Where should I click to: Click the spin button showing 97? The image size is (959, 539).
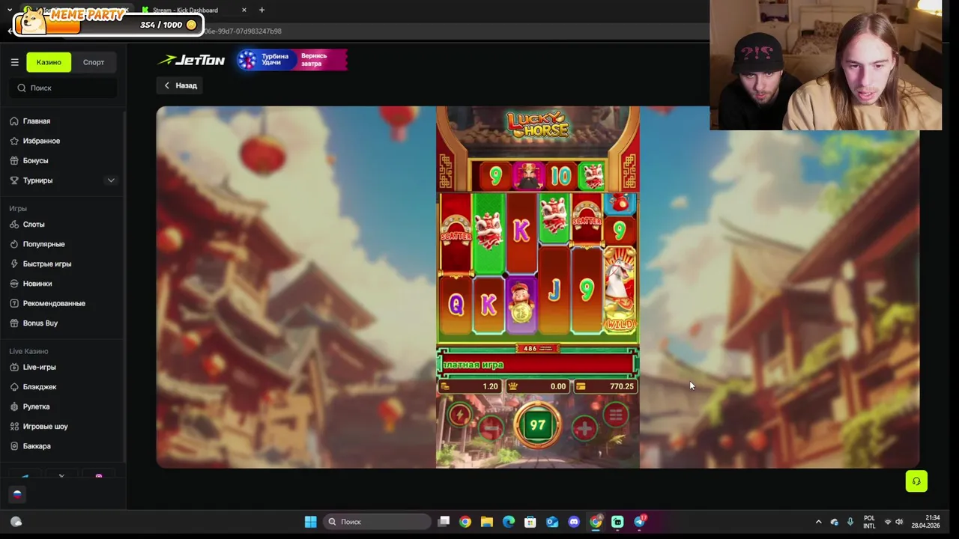pos(538,425)
